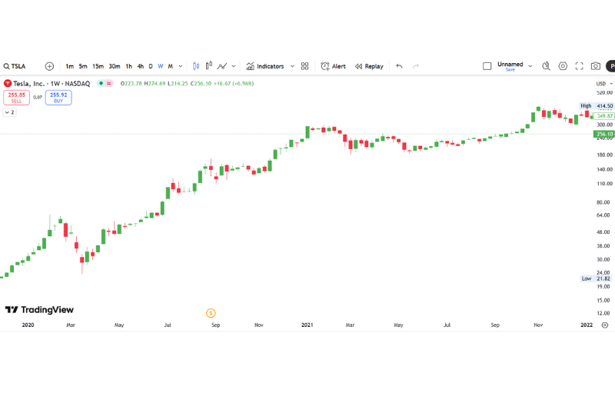Viewport: 615px width, 410px height.
Task: Open the layout setup square icon
Action: tap(487, 66)
